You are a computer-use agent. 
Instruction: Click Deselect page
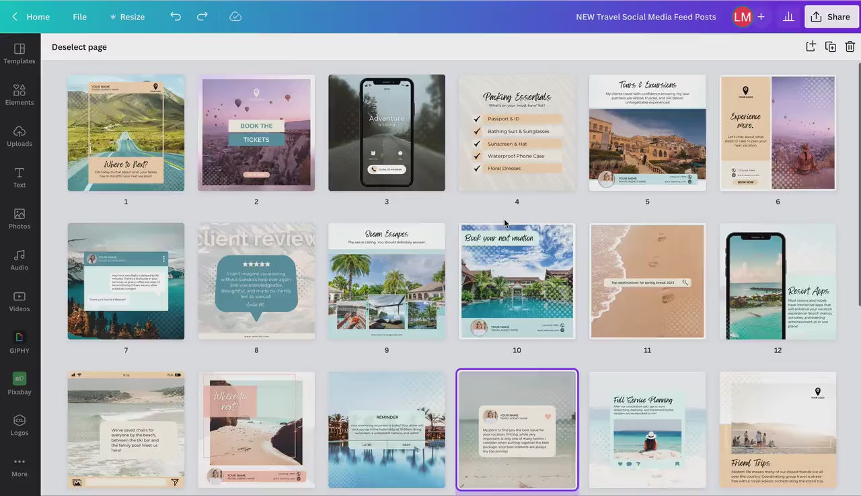coord(79,47)
